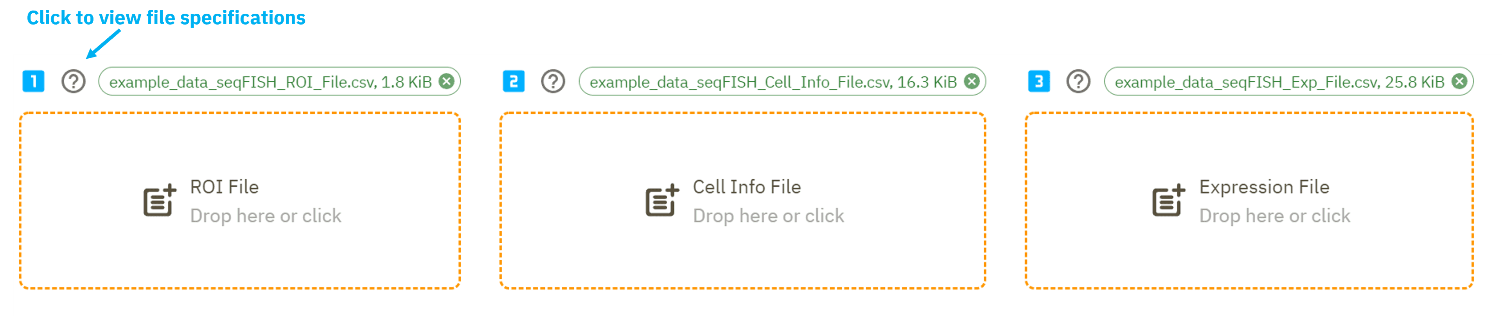Remove the seqFISH Cell Info File attachment

971,82
